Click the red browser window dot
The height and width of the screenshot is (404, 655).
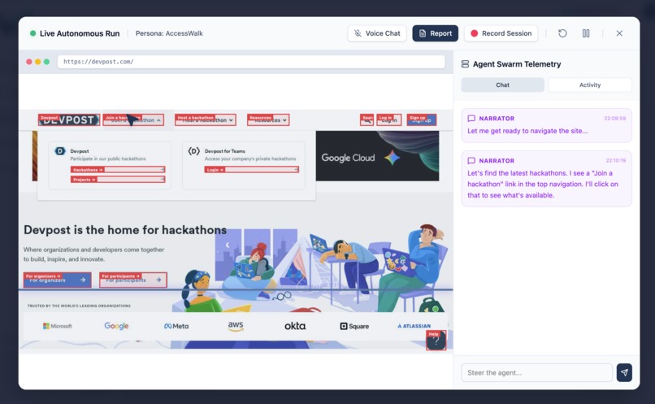point(28,62)
